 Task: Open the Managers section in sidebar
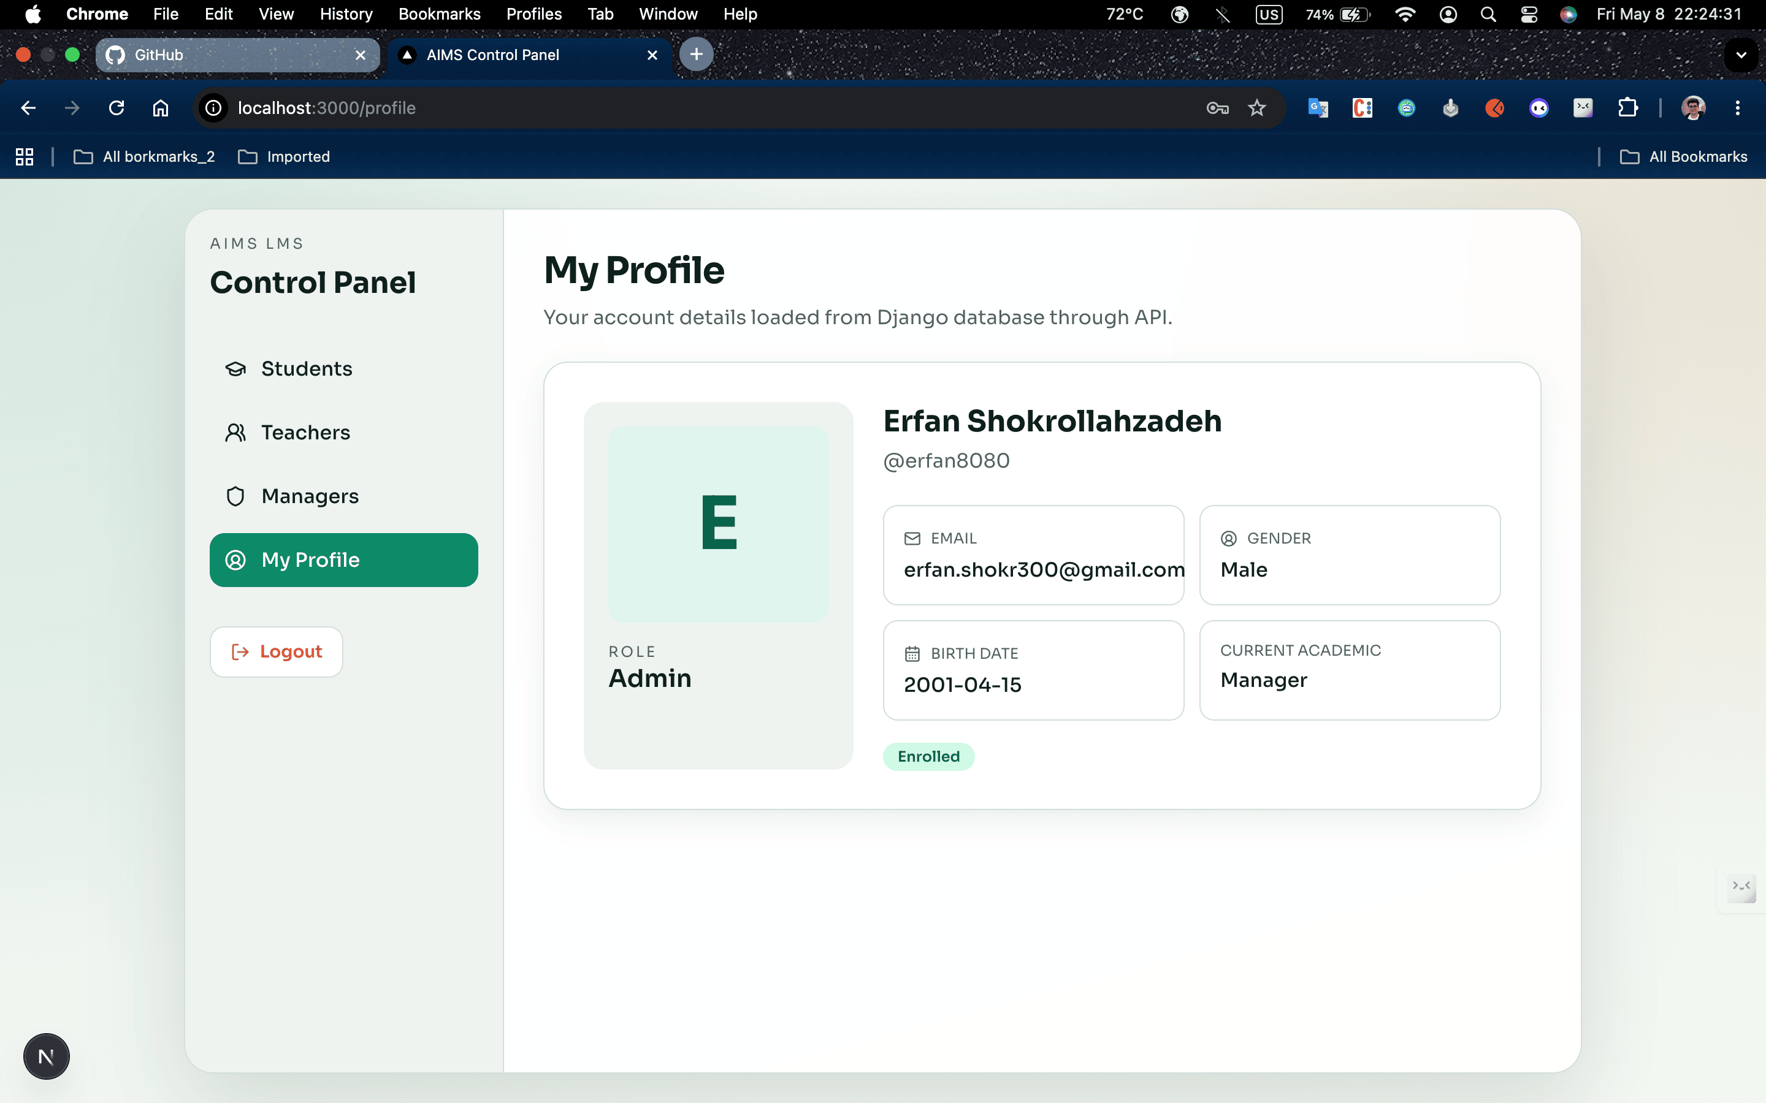[x=344, y=496]
